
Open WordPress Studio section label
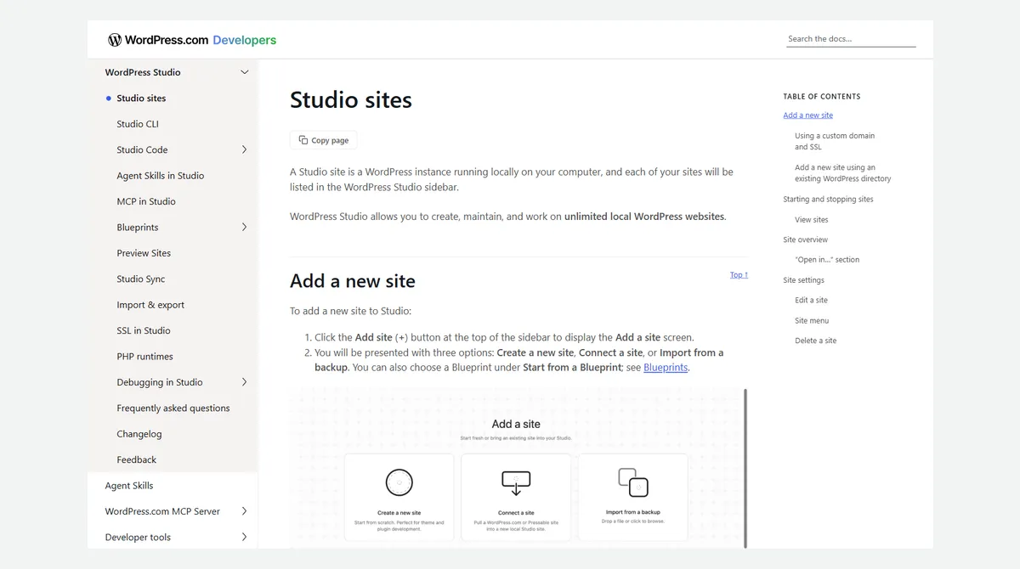coord(143,72)
